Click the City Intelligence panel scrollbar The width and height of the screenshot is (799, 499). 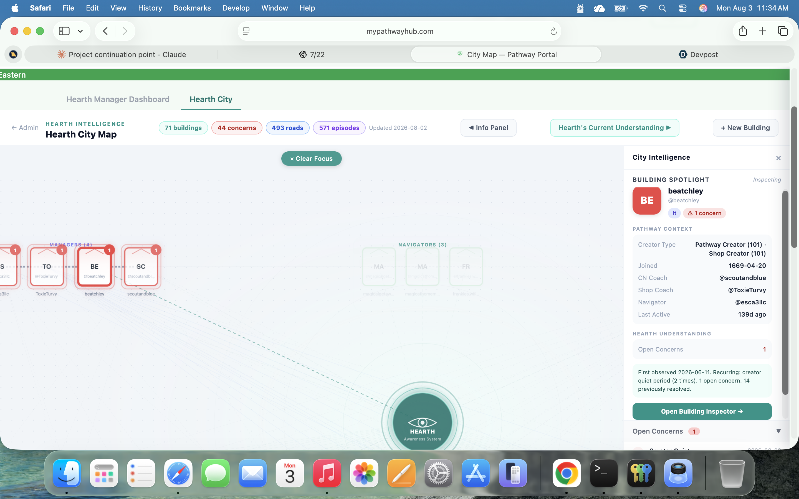[x=785, y=292]
